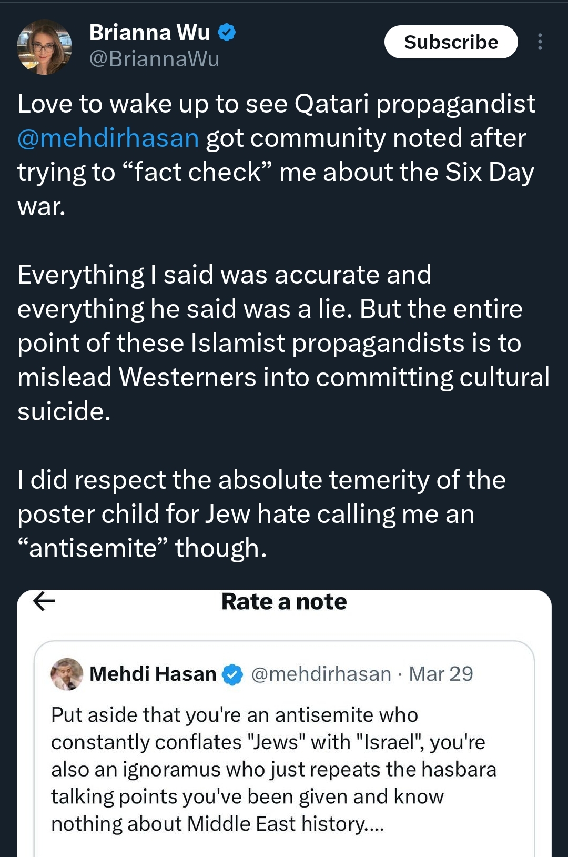Open the @BriannaWu handle link
The image size is (568, 857).
(x=154, y=59)
